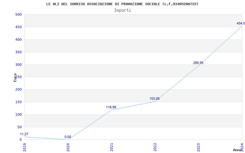The height and width of the screenshot is (153, 245).
Task: Click the 2021 x-axis label
Action: click(111, 147)
